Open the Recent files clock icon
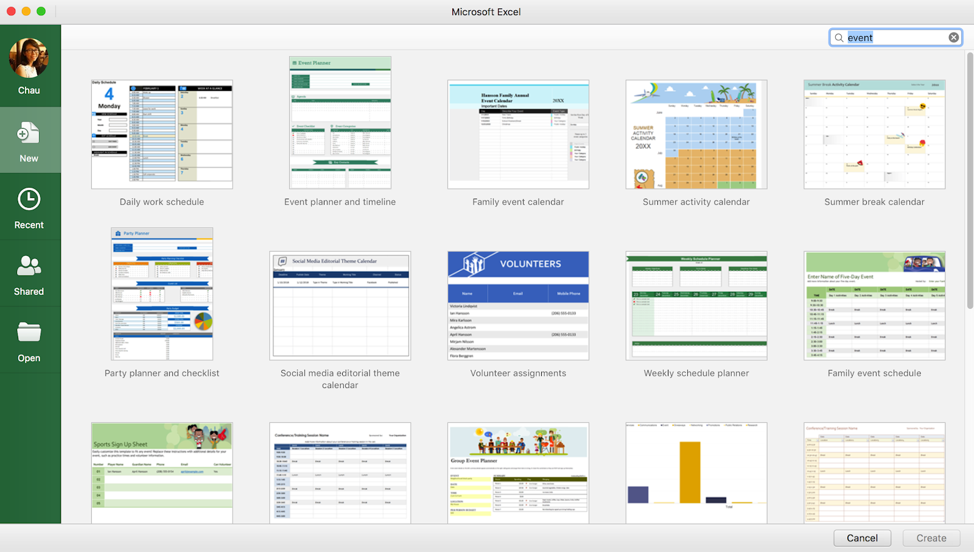This screenshot has height=552, width=974. point(29,199)
